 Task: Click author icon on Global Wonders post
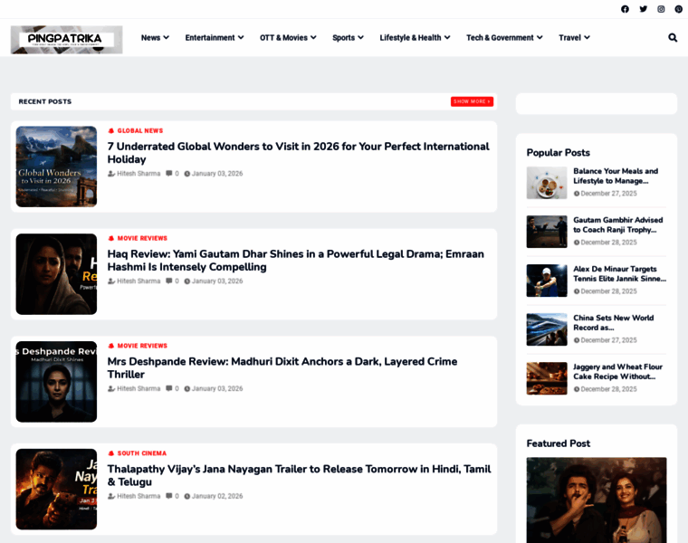(111, 174)
